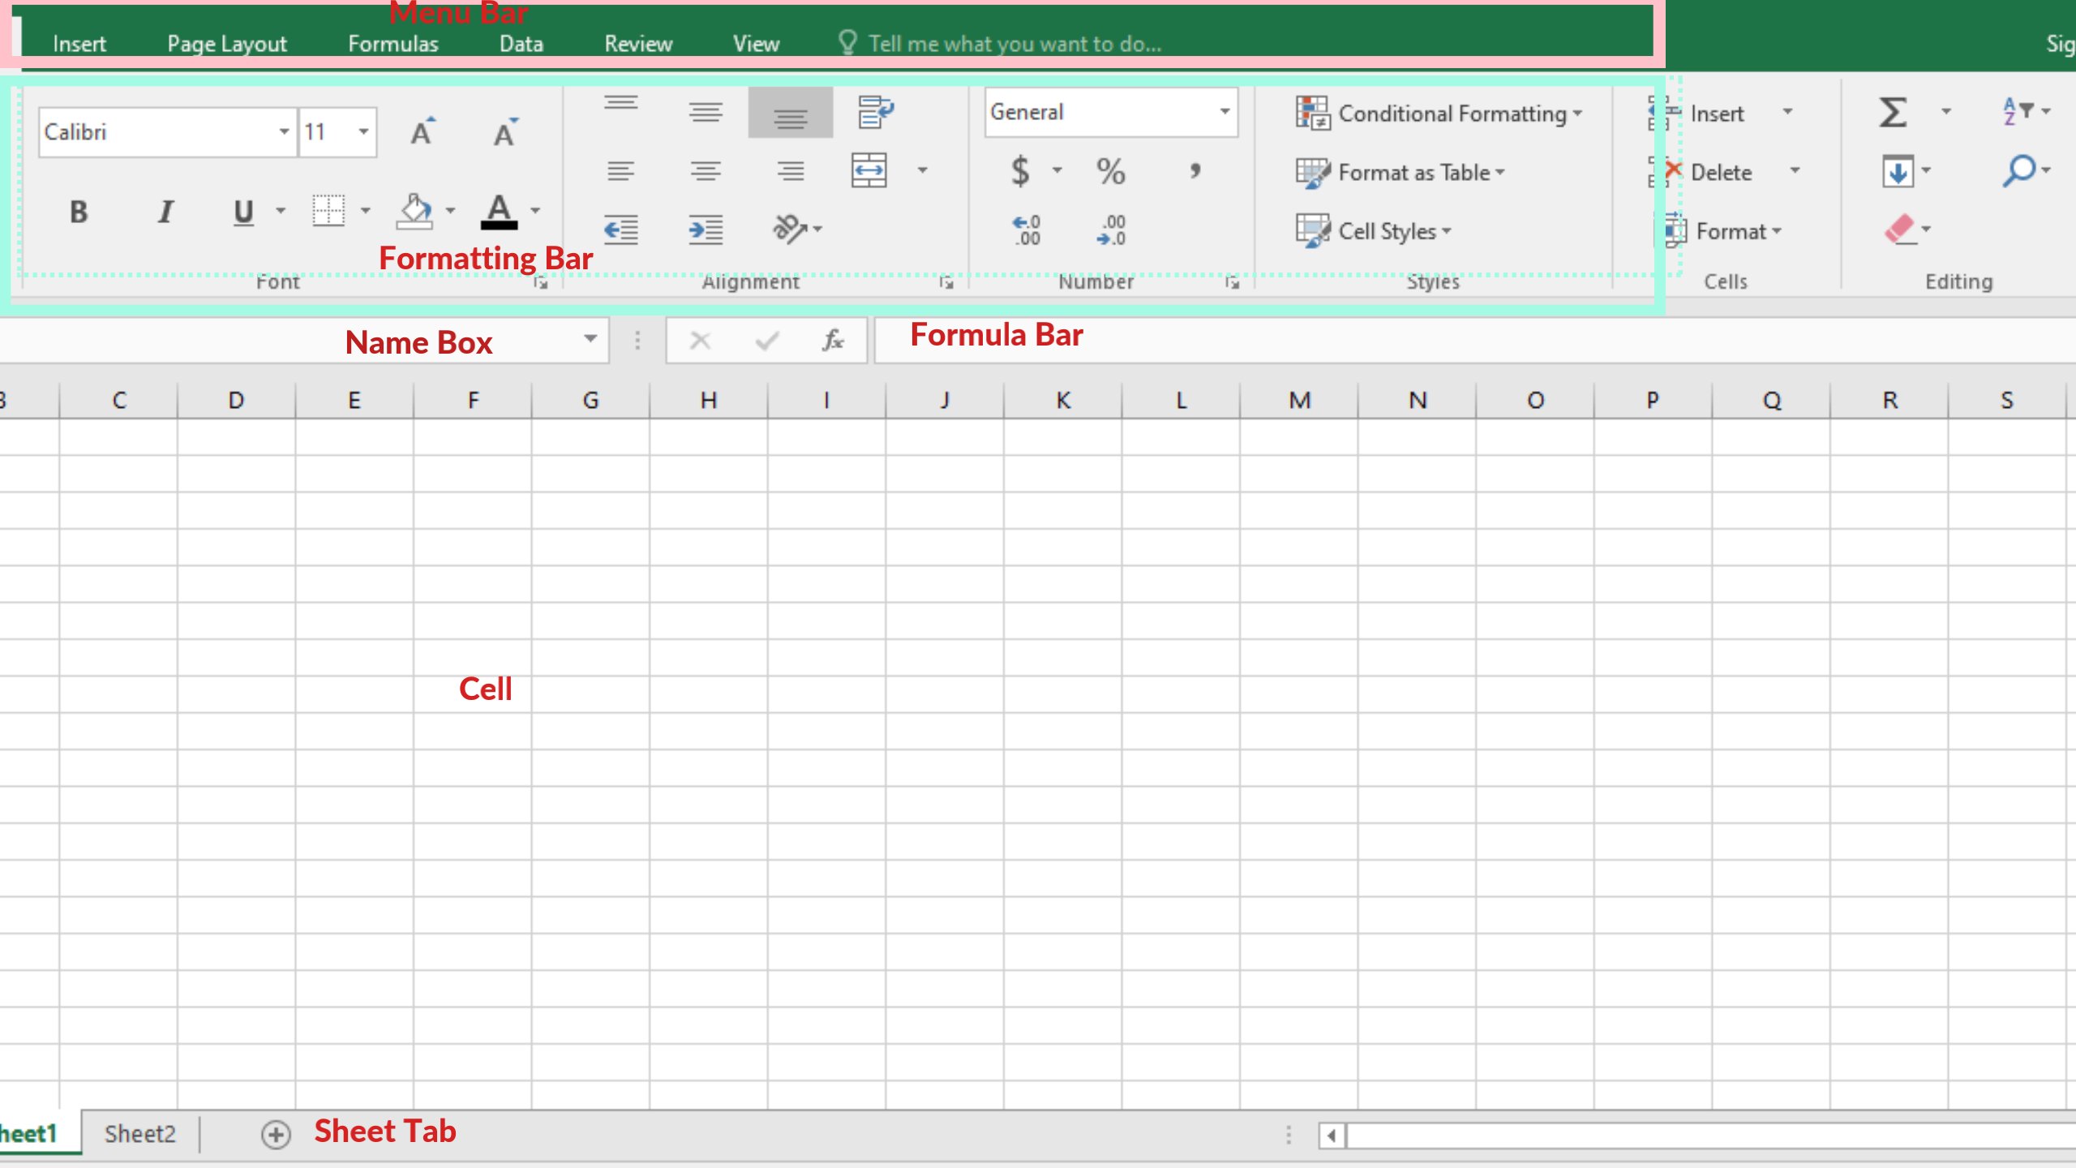Expand the General number format dropdown

click(1225, 112)
